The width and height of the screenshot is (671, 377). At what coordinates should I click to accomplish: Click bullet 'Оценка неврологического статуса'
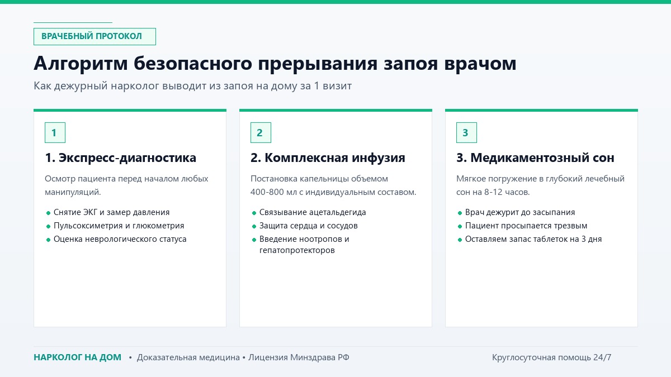[x=120, y=239]
